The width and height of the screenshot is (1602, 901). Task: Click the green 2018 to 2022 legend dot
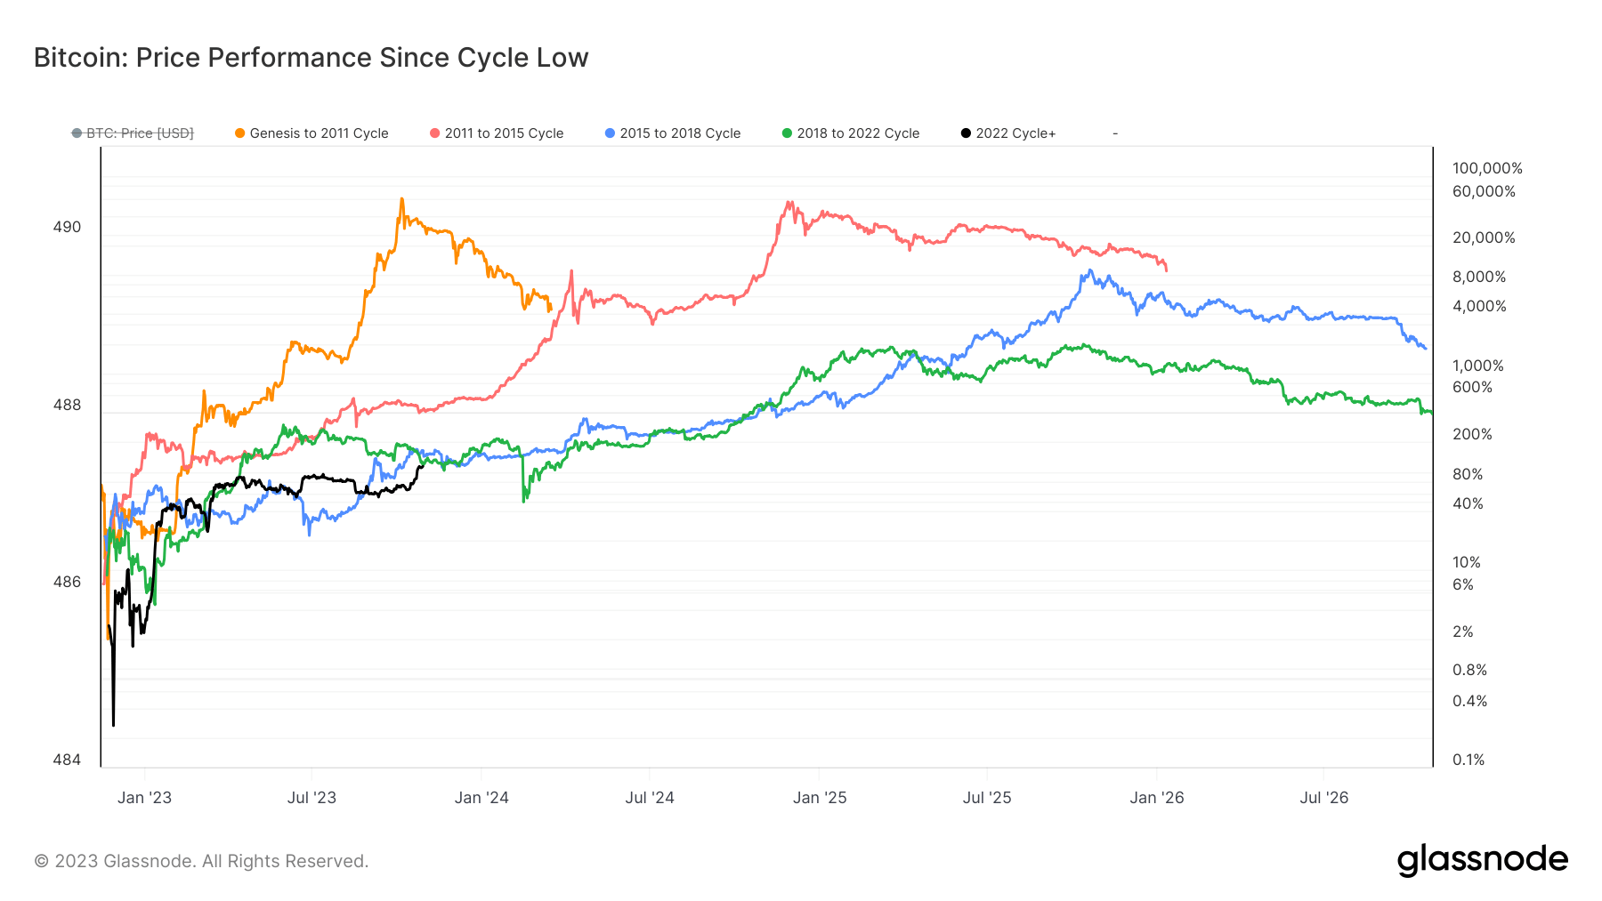pos(787,133)
